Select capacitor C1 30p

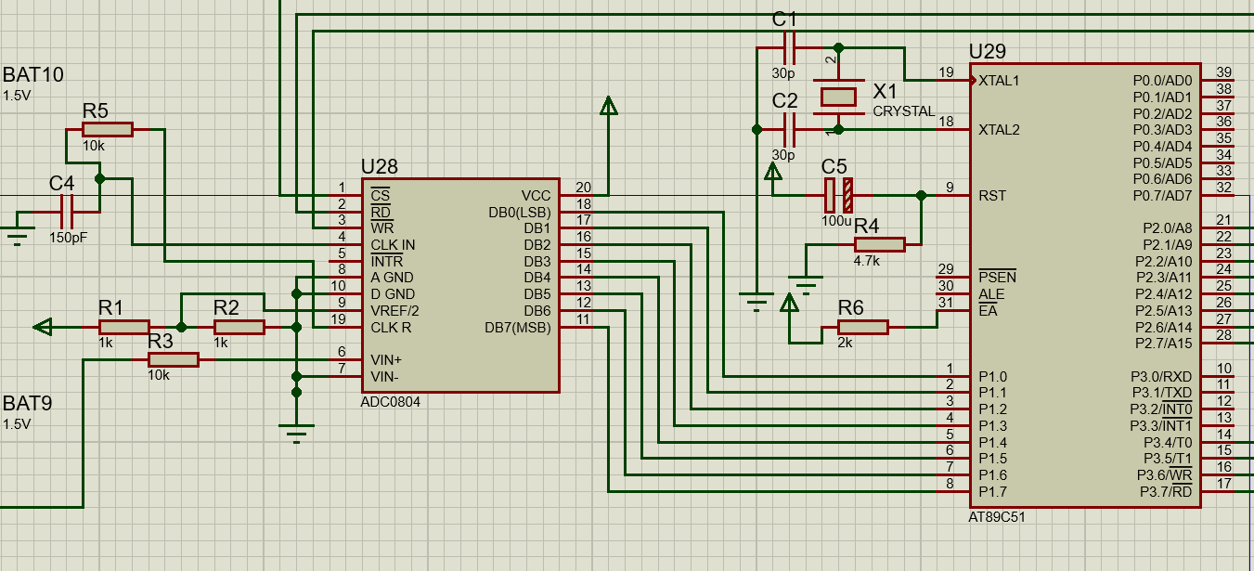click(x=789, y=46)
